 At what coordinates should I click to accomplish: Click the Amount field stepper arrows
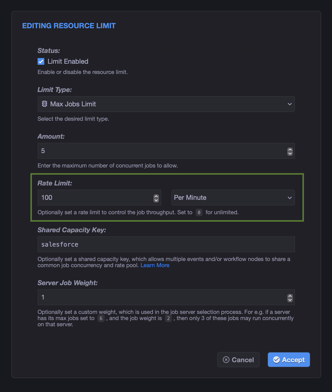(x=290, y=151)
